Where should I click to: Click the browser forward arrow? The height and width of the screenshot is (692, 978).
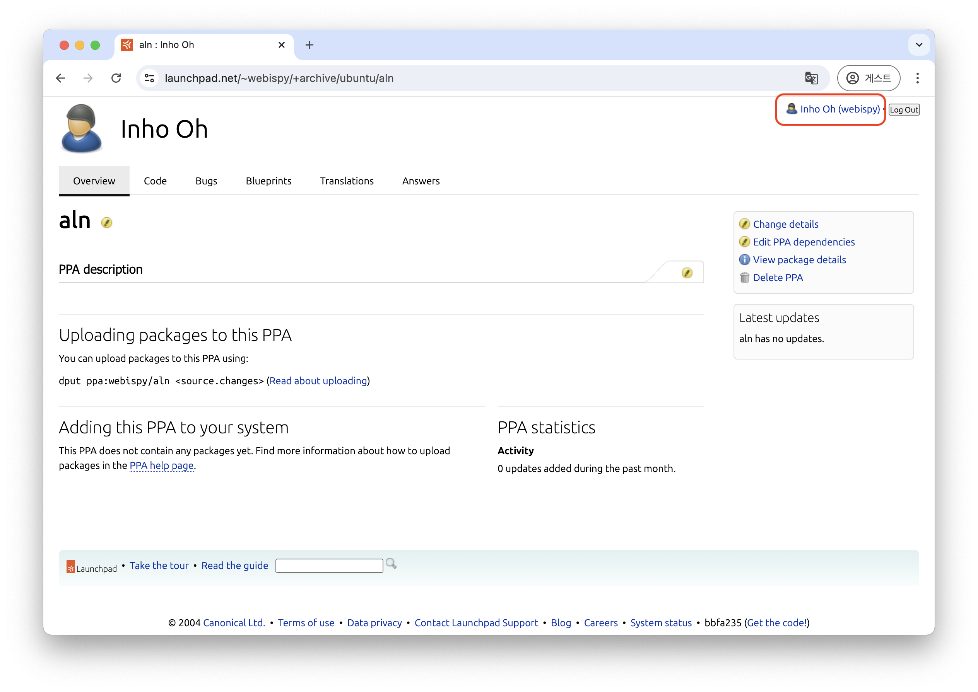point(88,78)
